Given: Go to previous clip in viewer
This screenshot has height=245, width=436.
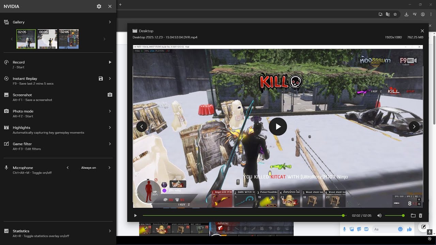Looking at the screenshot, I should pos(142,127).
